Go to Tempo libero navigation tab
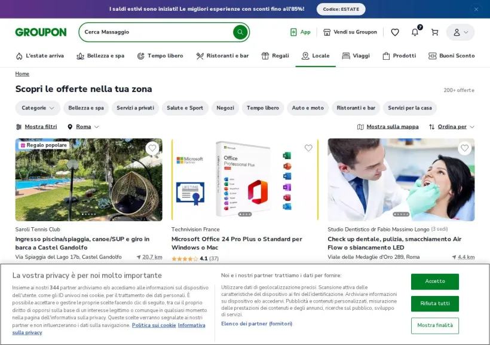The image size is (490, 345). pos(160,56)
